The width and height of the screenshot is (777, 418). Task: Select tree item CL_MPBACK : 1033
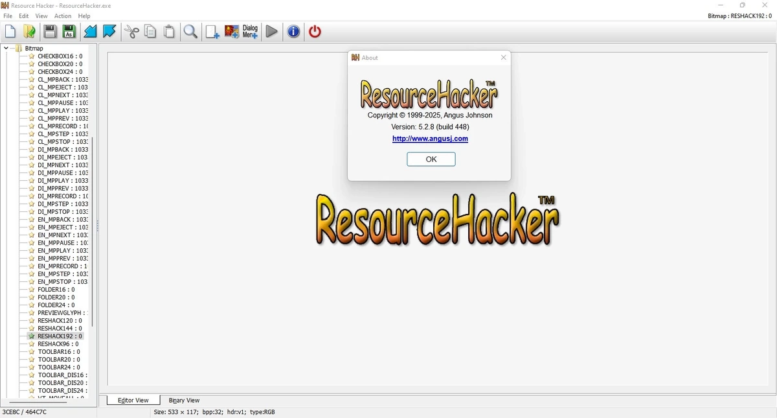pyautogui.click(x=63, y=80)
